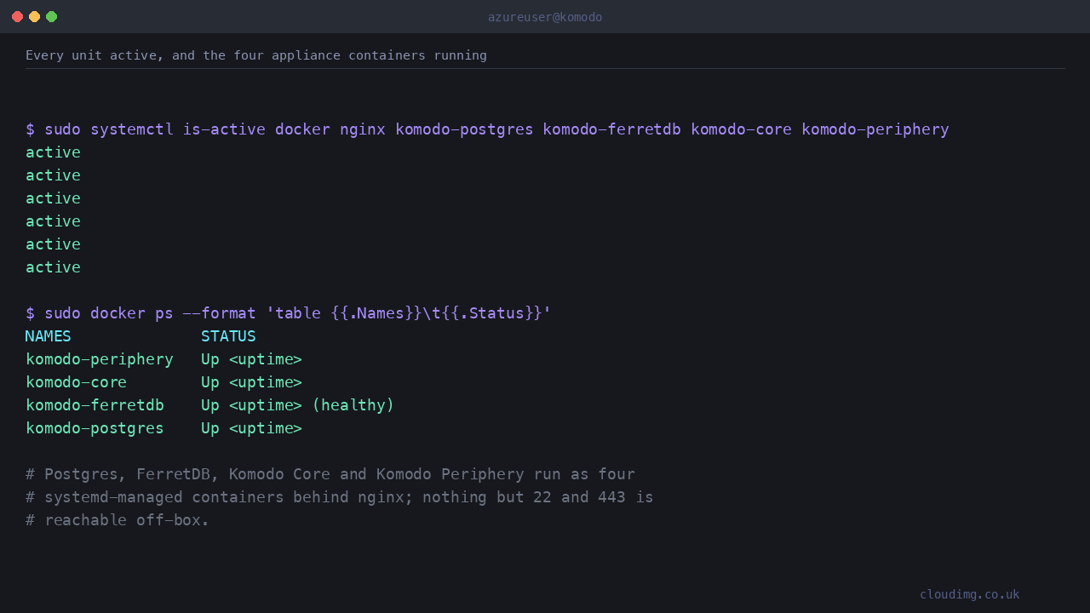Click the azureuser@komodo window title

545,17
